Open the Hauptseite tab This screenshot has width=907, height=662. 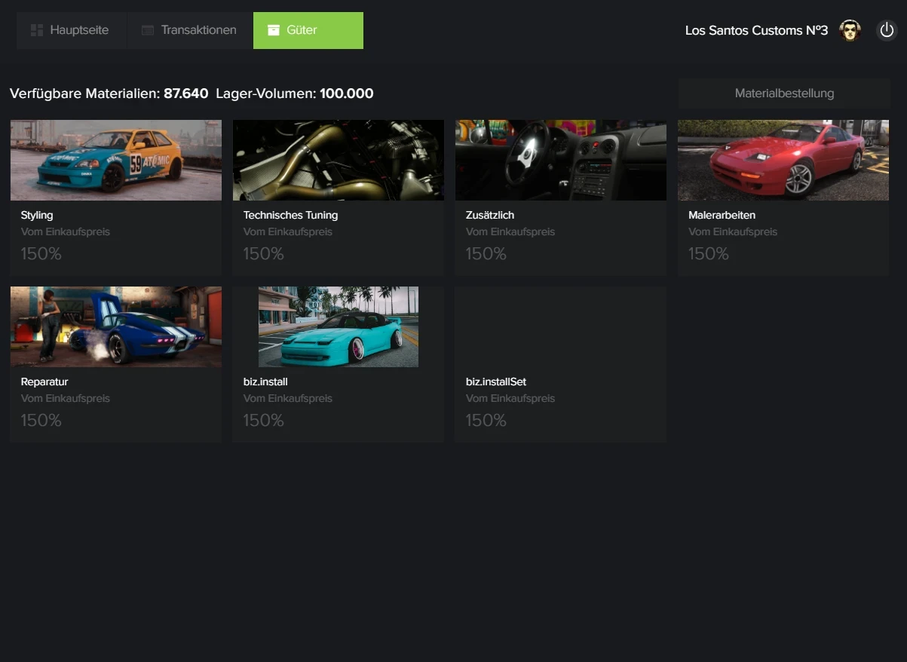tap(72, 30)
